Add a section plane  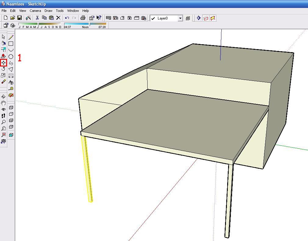point(199,18)
